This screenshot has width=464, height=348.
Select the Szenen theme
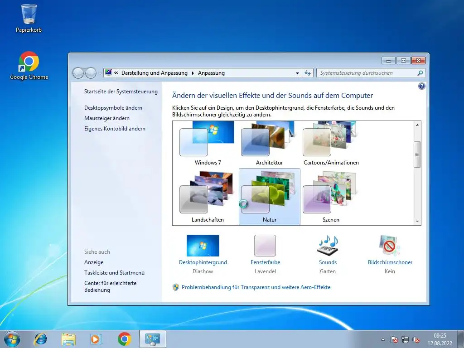pyautogui.click(x=331, y=197)
